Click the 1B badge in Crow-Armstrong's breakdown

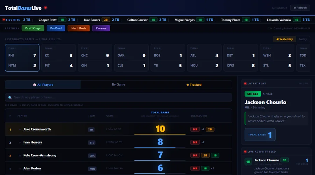[215, 155]
